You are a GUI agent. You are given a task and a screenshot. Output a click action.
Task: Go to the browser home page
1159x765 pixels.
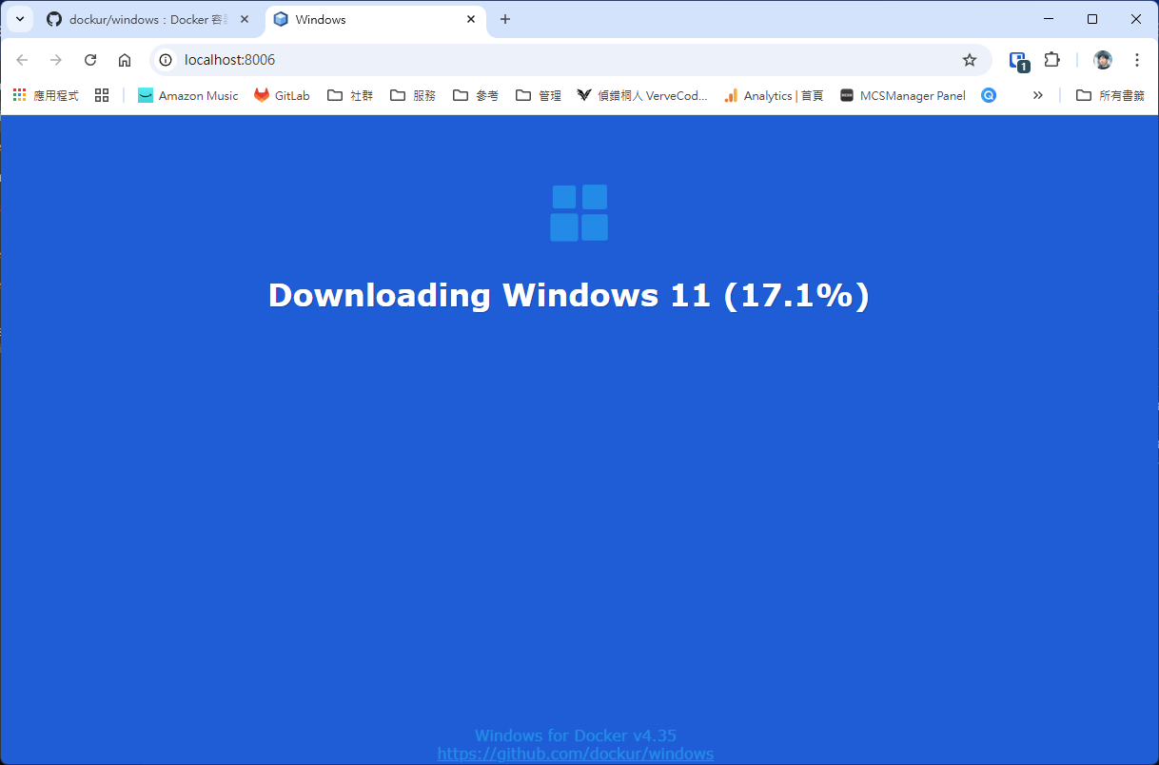click(x=125, y=60)
